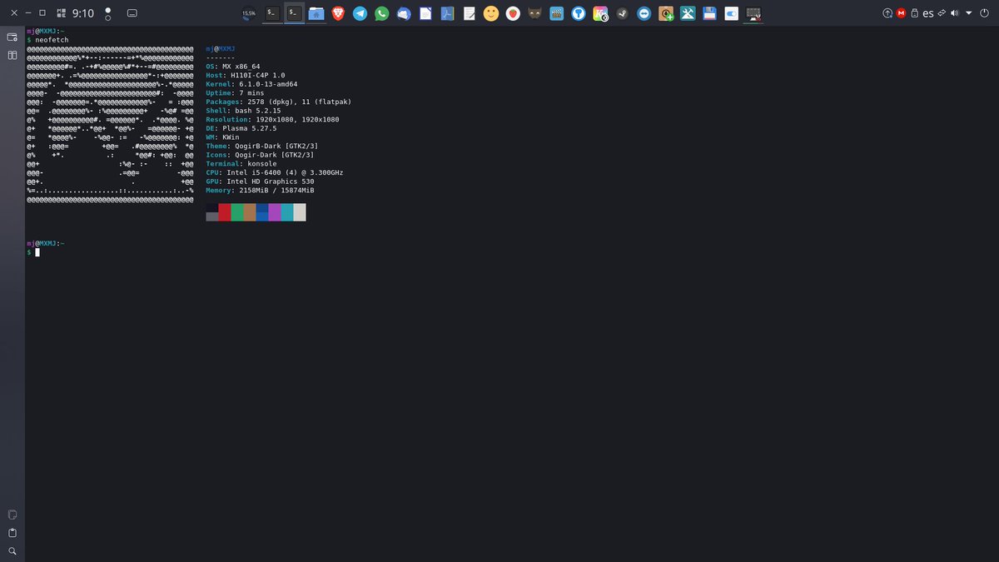Viewport: 999px width, 562px height.
Task: Open the text editor notepad launcher
Action: [x=470, y=13]
